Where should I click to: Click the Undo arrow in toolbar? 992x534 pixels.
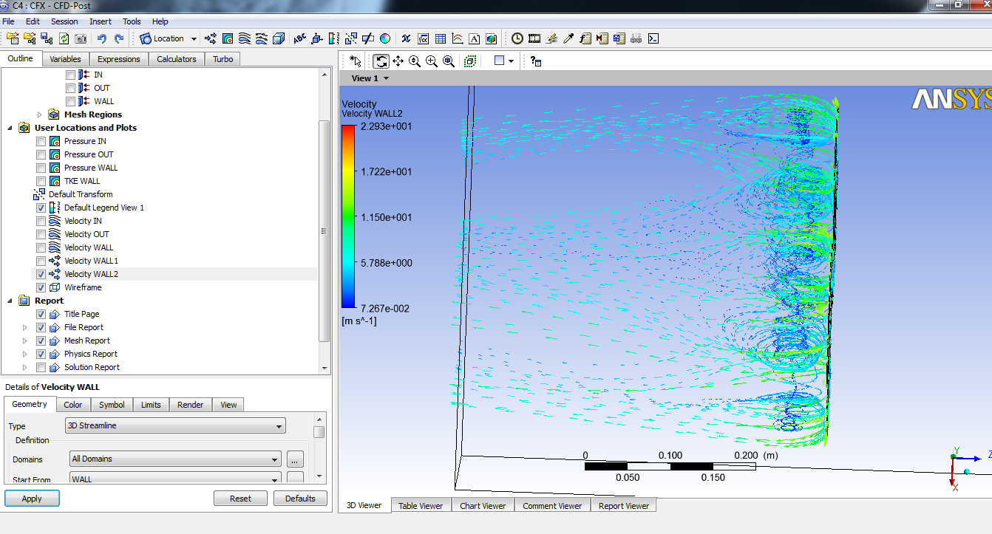pyautogui.click(x=102, y=38)
